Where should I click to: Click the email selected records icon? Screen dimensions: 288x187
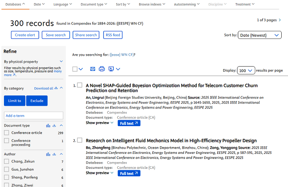pos(92,69)
